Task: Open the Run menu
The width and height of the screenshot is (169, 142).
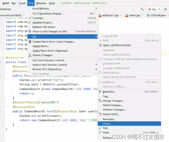Action: (x=14, y=3)
